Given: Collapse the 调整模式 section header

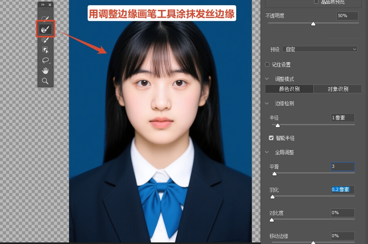Looking at the screenshot, I should coord(267,79).
